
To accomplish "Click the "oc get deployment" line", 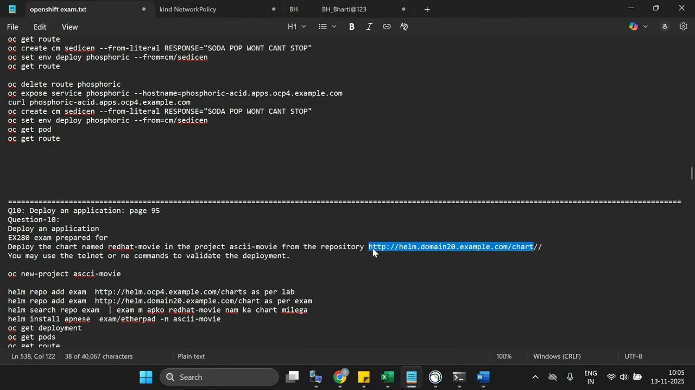I will point(45,328).
